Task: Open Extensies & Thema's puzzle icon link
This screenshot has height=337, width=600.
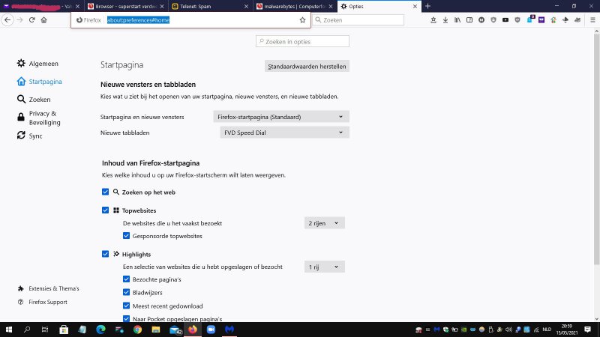Action: tap(48, 288)
